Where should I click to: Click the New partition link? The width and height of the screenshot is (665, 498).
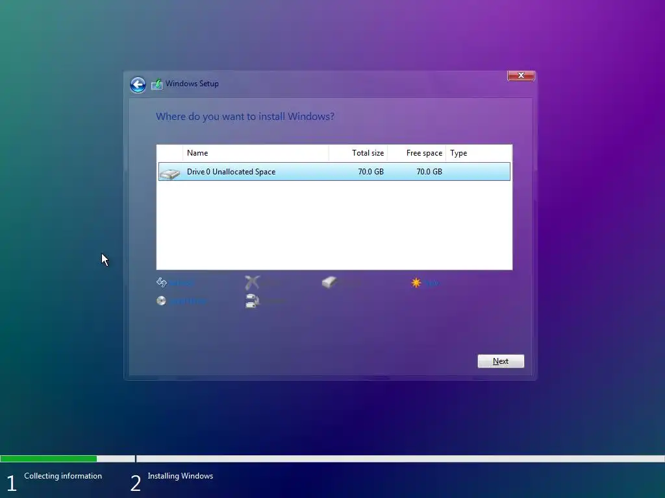point(431,283)
